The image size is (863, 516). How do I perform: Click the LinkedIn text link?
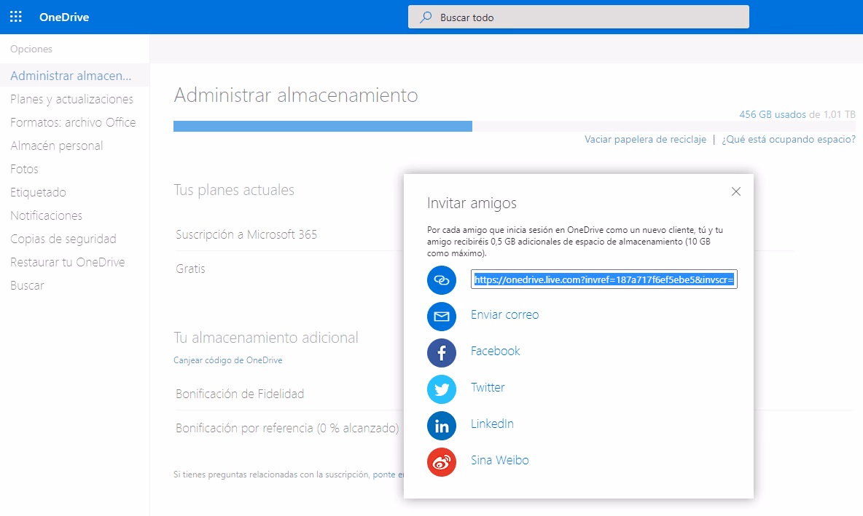coord(492,424)
